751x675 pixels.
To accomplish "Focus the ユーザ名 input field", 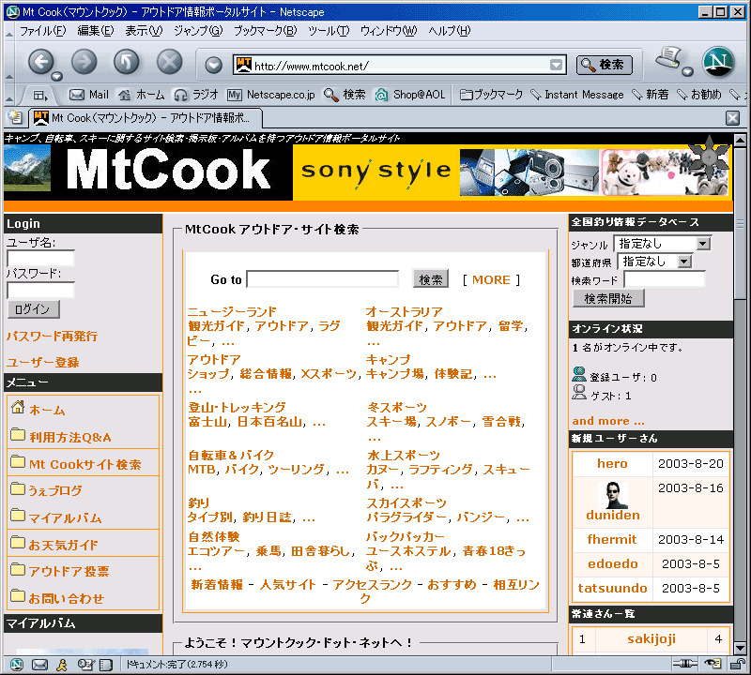I will (40, 259).
